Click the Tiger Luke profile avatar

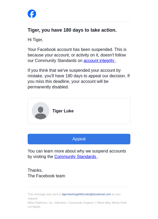(x=41, y=111)
